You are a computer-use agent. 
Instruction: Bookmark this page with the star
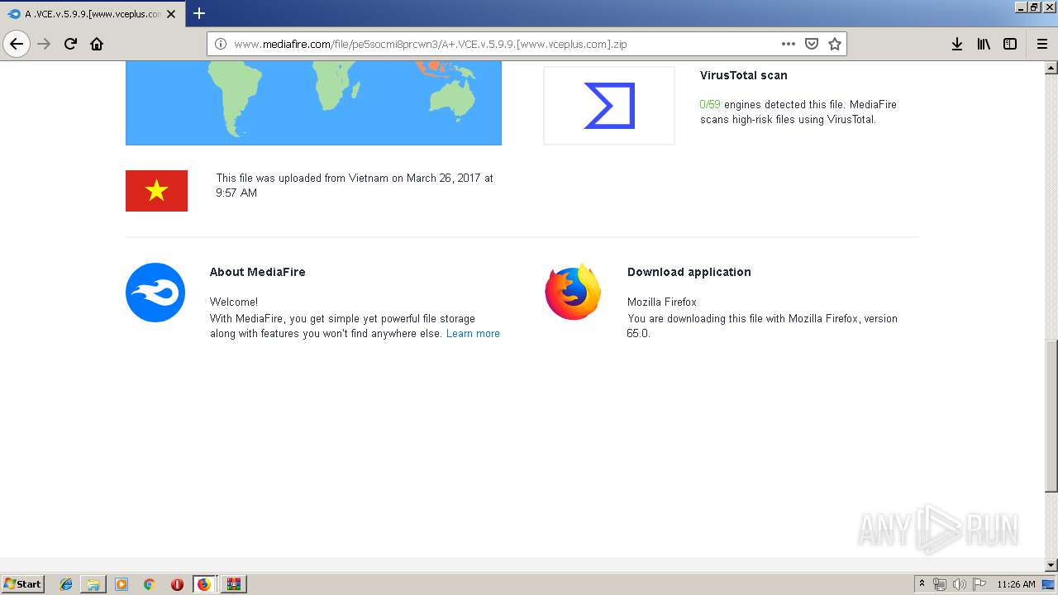[x=835, y=44]
